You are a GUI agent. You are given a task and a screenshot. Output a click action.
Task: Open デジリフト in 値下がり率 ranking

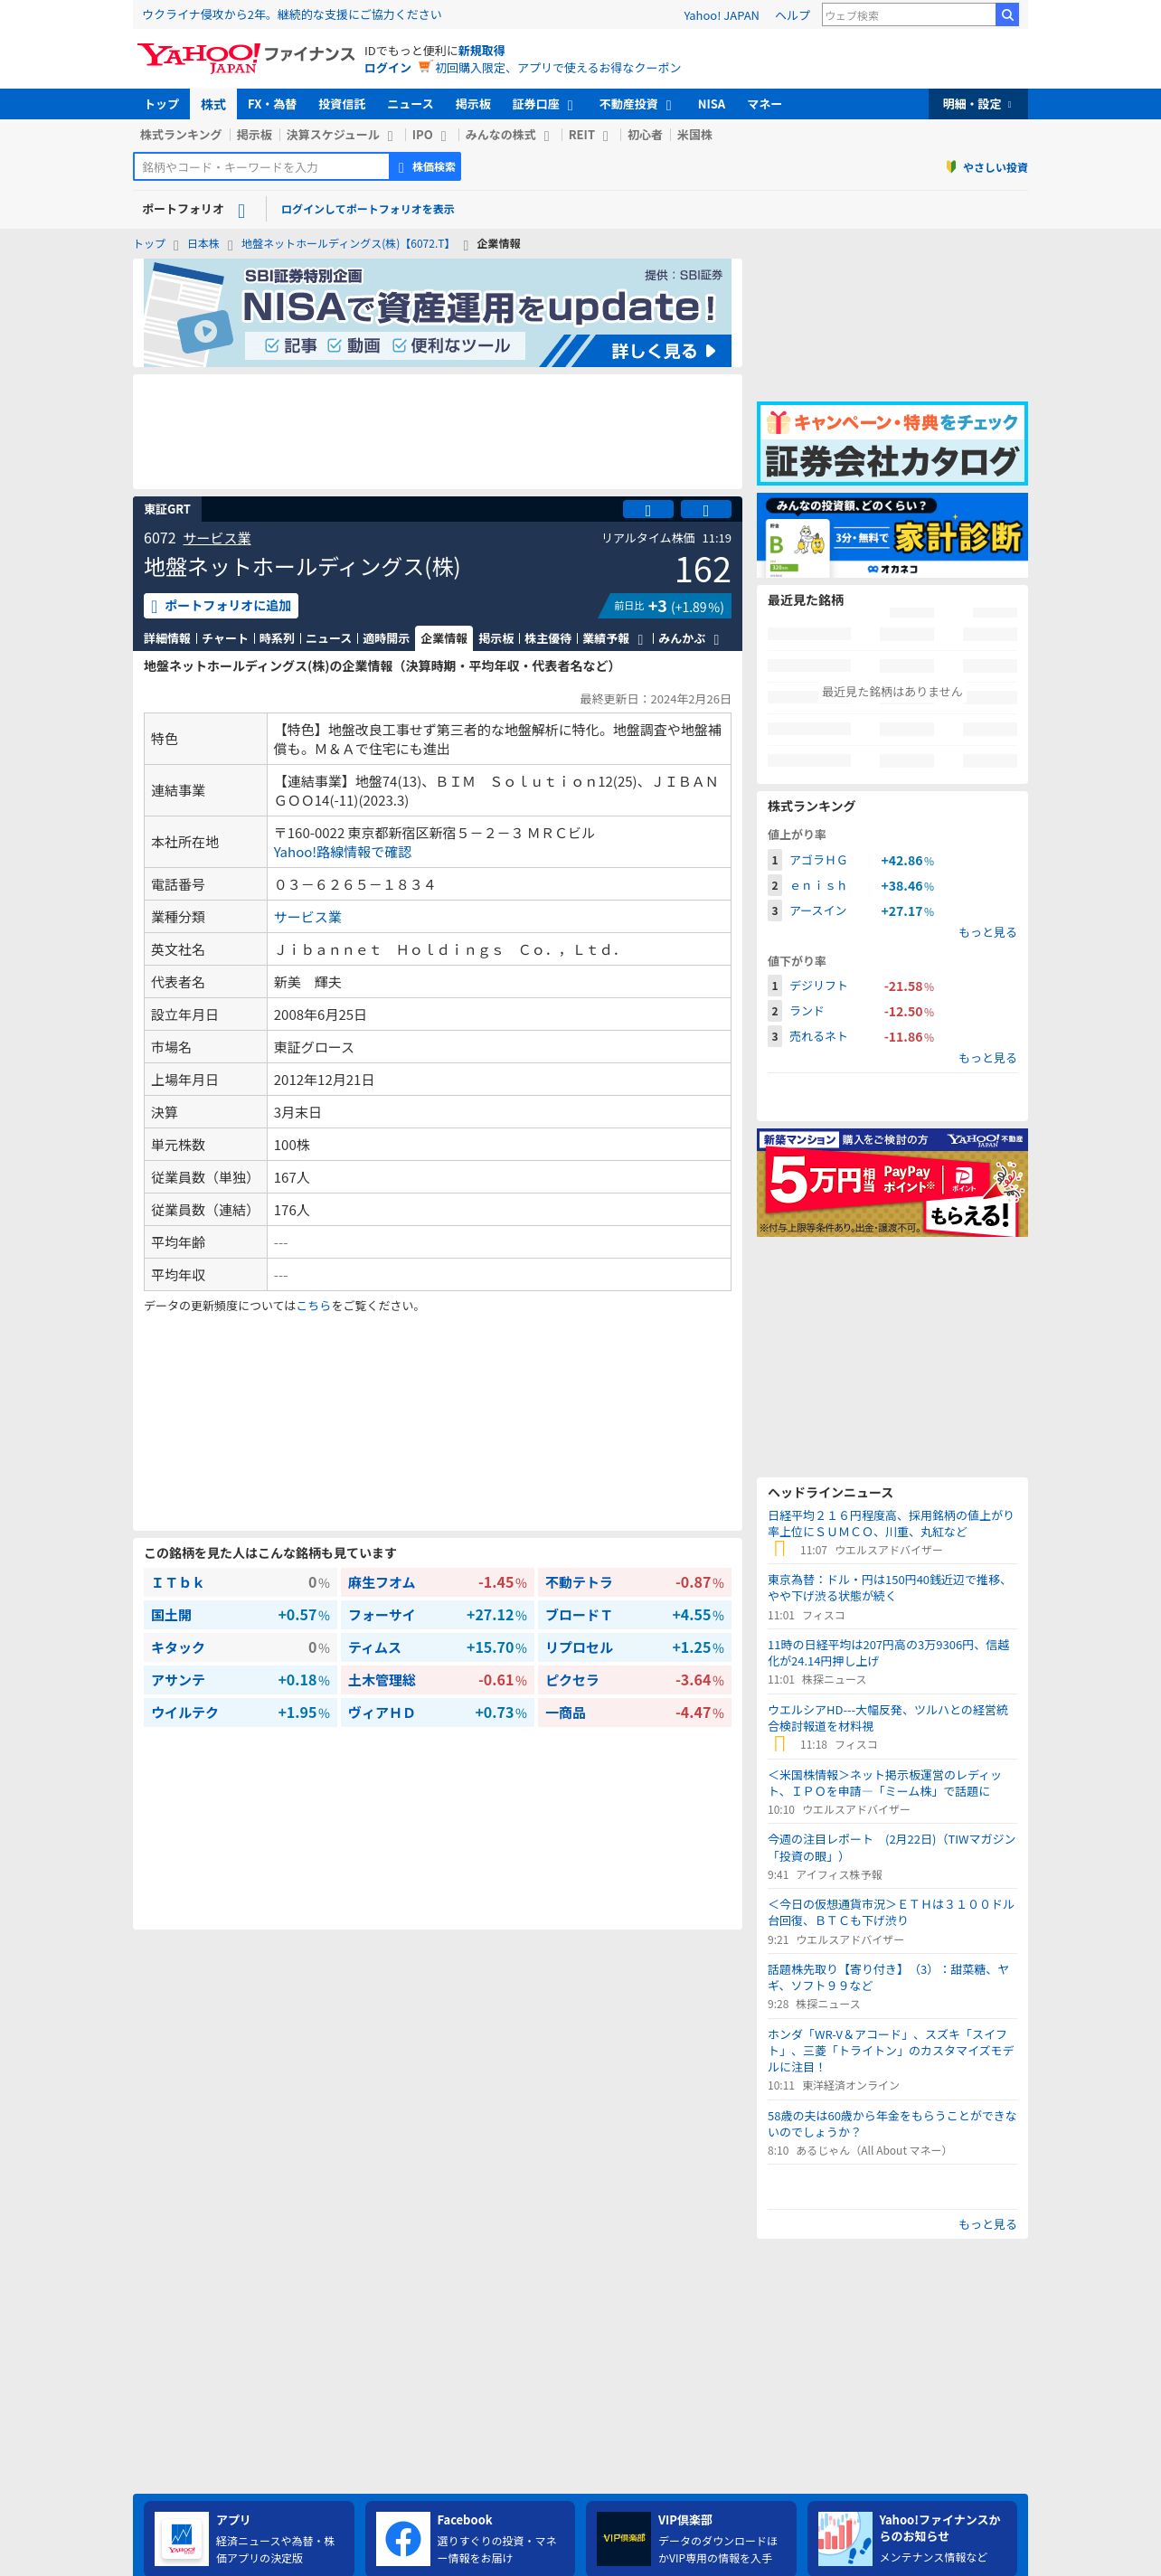coord(818,986)
